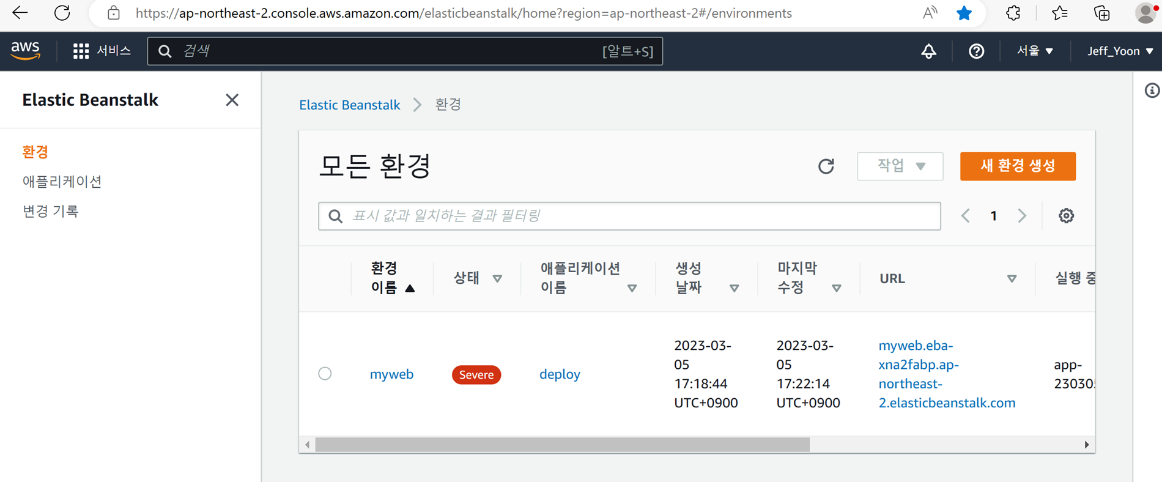
Task: Click the scrollbar left arrow
Action: [x=308, y=445]
